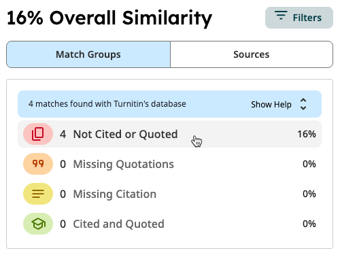This screenshot has width=340, height=255.
Task: Click the 4 matches found banner text
Action: pos(107,104)
